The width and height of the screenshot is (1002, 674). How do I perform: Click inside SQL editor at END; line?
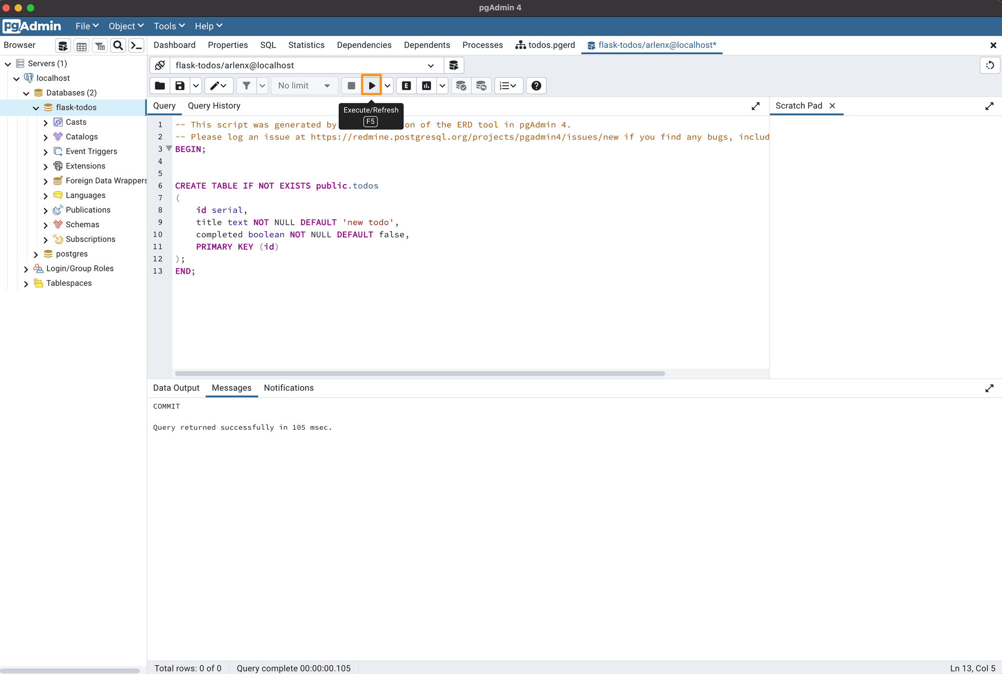(x=185, y=271)
